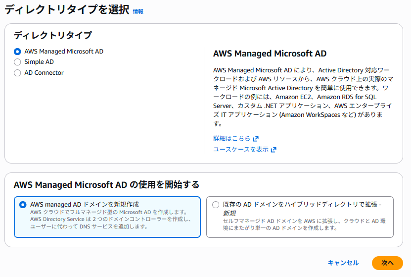
Task: Click the AD Connector label text
Action: click(x=44, y=73)
